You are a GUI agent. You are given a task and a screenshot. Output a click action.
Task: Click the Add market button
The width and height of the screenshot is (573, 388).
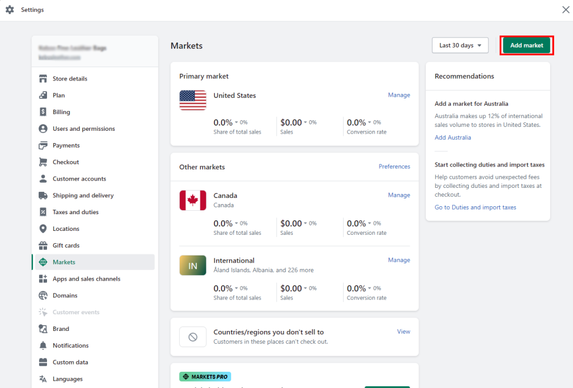coord(526,45)
